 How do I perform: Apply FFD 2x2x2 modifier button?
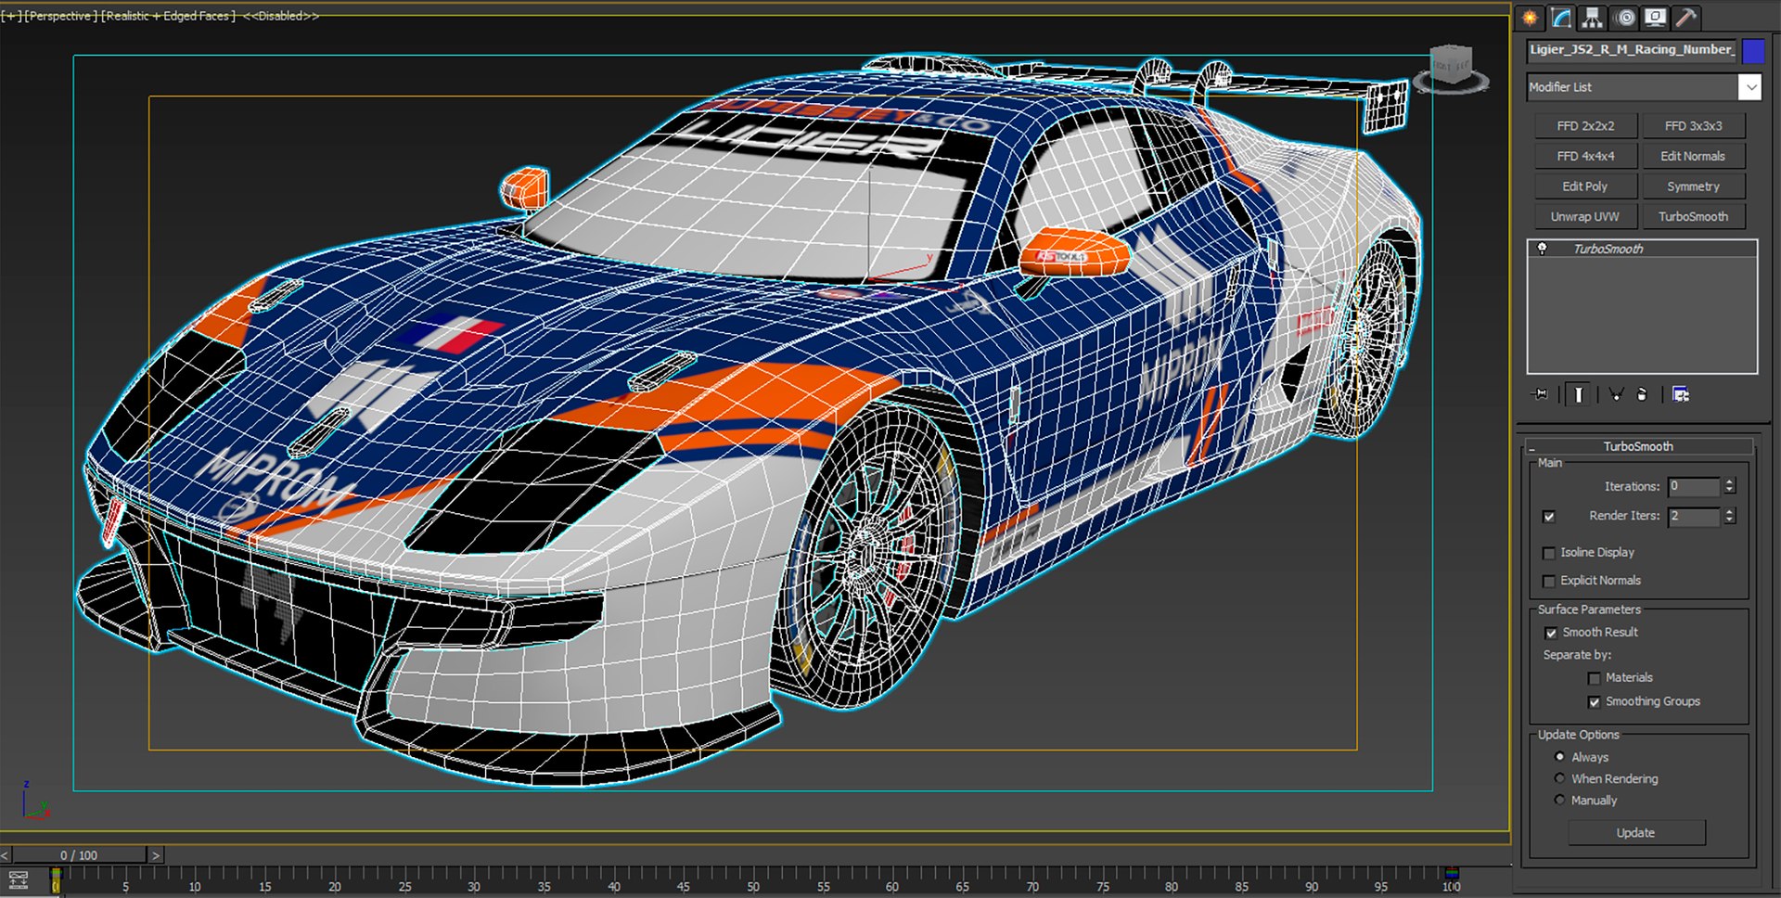tap(1585, 126)
